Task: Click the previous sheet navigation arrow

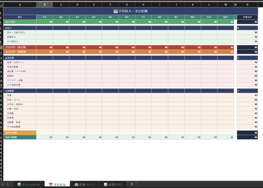Action: pos(3,184)
